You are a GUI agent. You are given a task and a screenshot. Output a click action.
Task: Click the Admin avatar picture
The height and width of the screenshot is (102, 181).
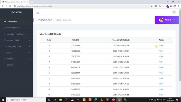[161, 20]
